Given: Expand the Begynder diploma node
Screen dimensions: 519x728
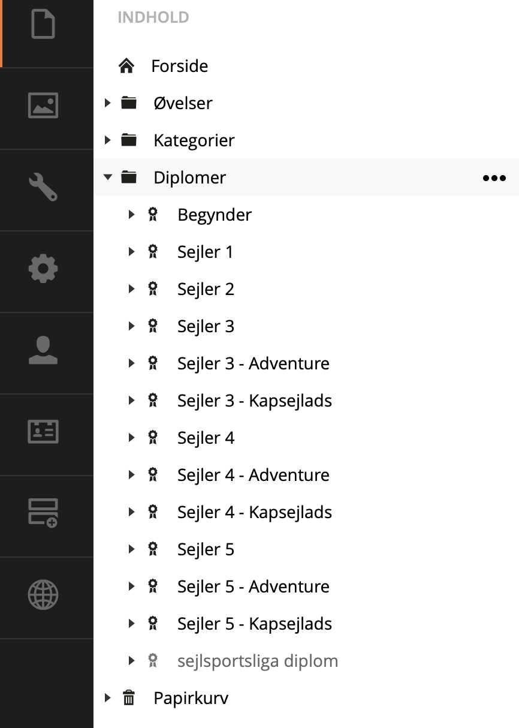Looking at the screenshot, I should click(x=132, y=215).
